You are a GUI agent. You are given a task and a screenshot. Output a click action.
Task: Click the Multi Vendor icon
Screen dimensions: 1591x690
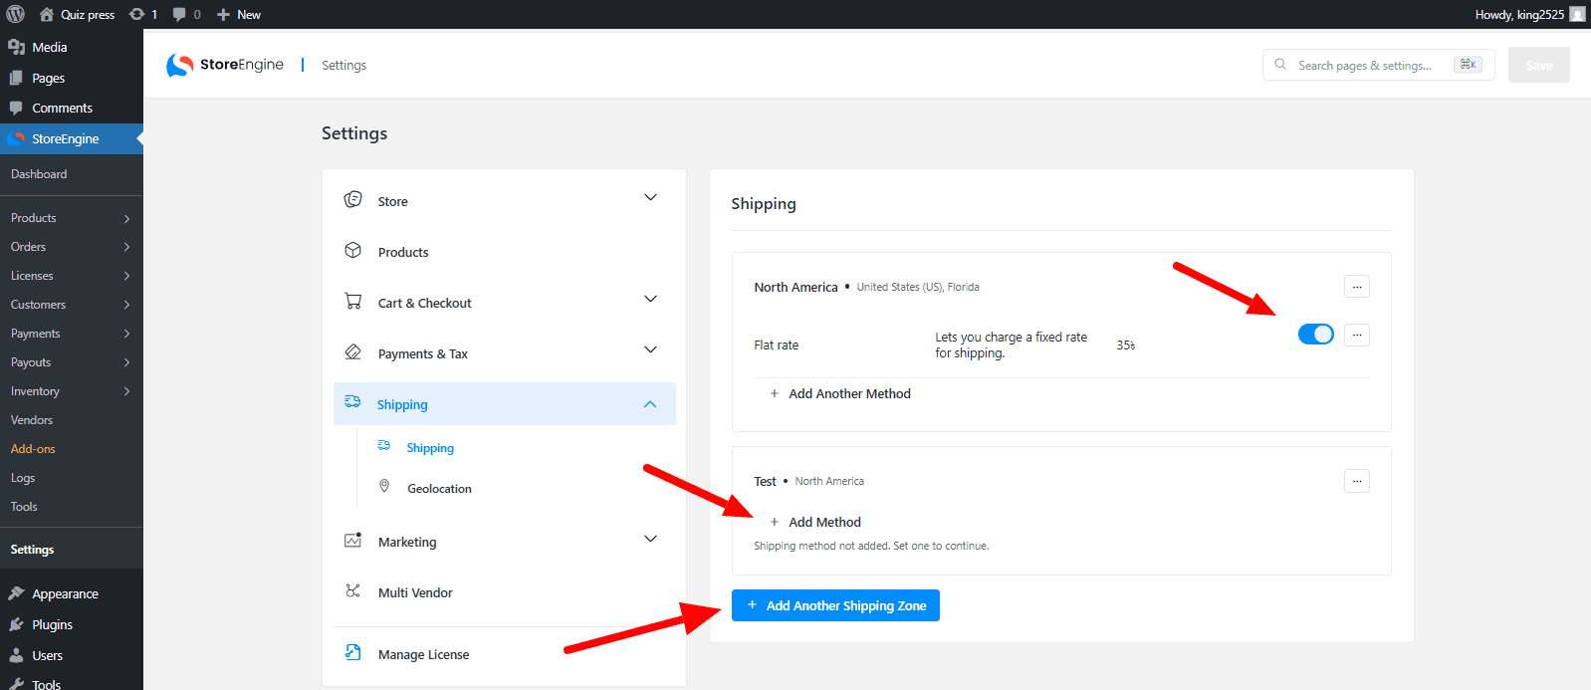pyautogui.click(x=352, y=591)
